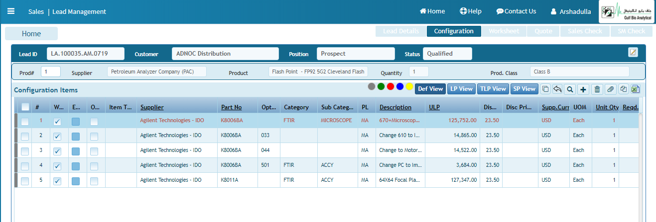The width and height of the screenshot is (656, 222).
Task: Click the Prod# field
Action: coord(51,72)
